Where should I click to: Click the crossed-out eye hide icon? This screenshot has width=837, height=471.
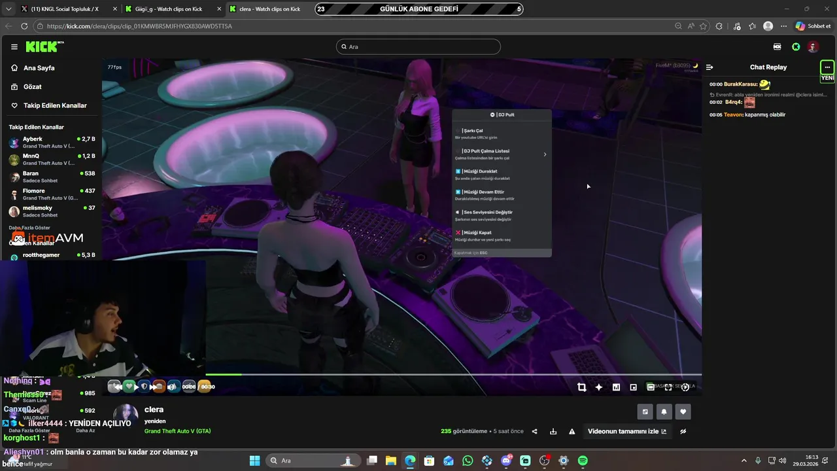(x=683, y=431)
